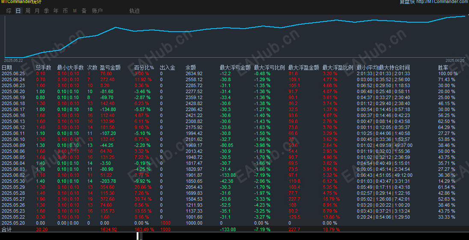469x240 pixels.
Task: Open the 轨迹 track view
Action: (x=135, y=11)
